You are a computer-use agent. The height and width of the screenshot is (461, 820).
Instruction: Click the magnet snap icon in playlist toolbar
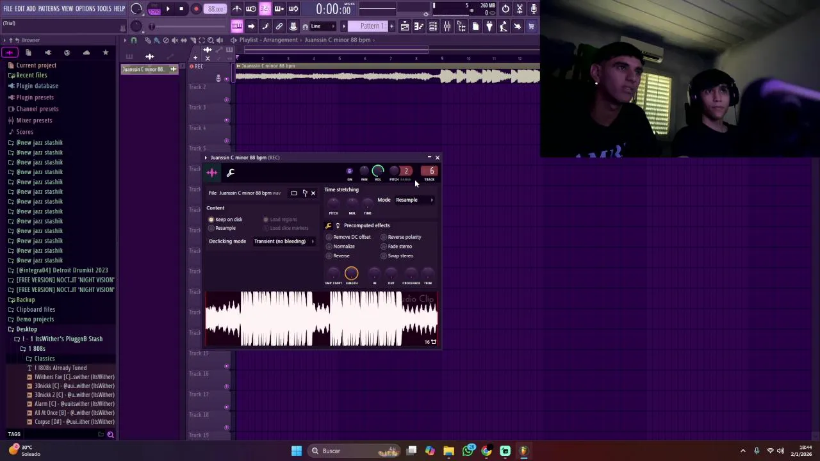(133, 40)
